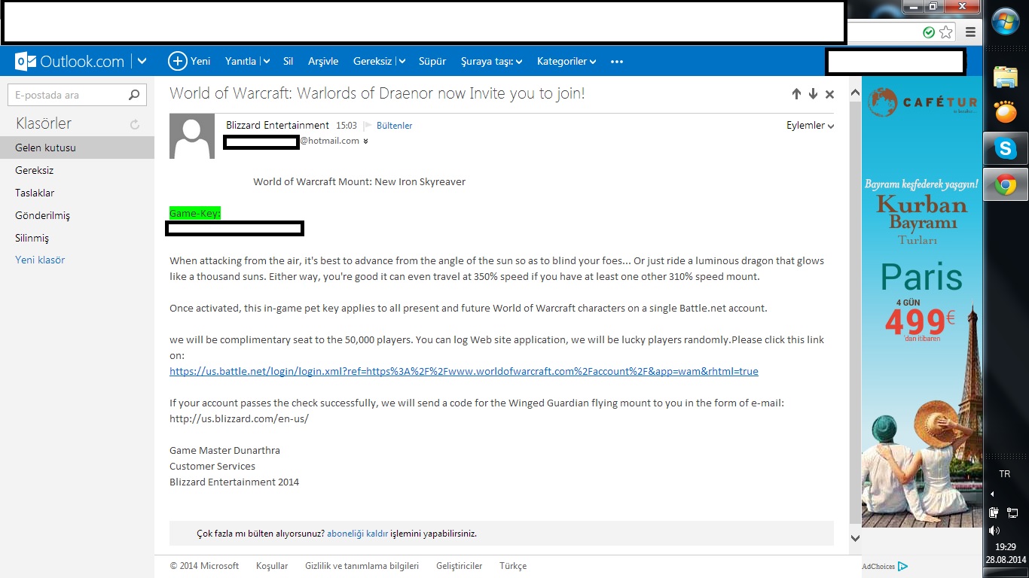Image resolution: width=1029 pixels, height=578 pixels.
Task: Open the Chrome menu hamburger icon
Action: pyautogui.click(x=970, y=32)
